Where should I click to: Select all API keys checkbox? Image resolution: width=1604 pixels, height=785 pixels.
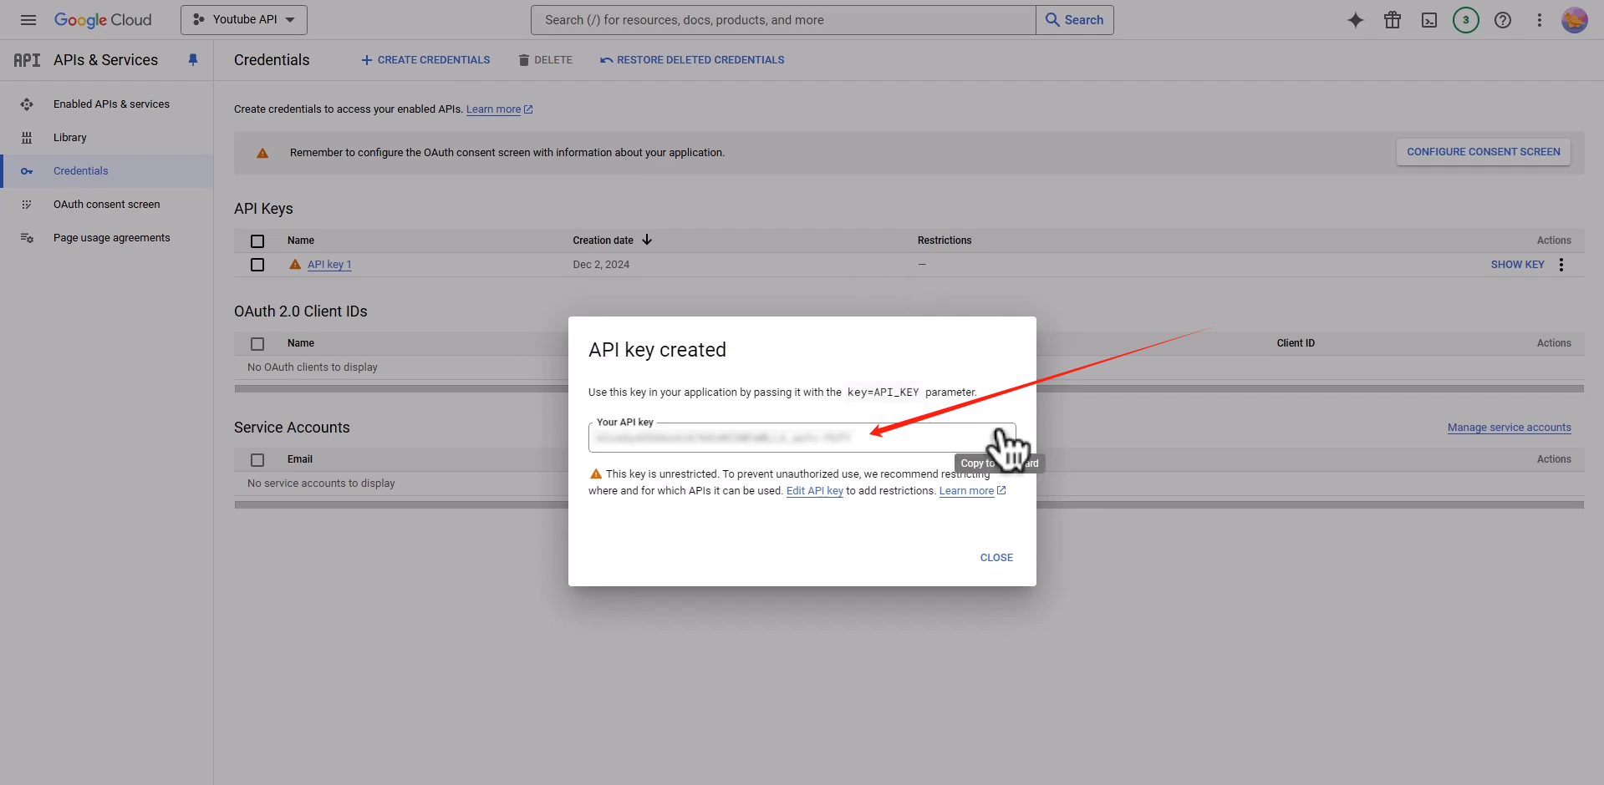tap(257, 241)
